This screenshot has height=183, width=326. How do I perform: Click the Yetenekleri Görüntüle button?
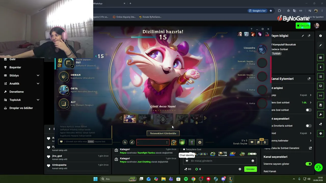pos(163,133)
